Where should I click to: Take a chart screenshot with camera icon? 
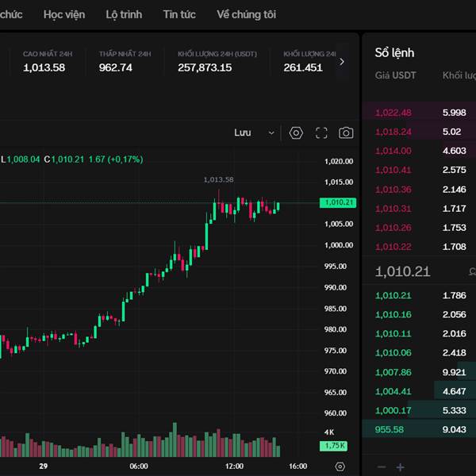346,133
